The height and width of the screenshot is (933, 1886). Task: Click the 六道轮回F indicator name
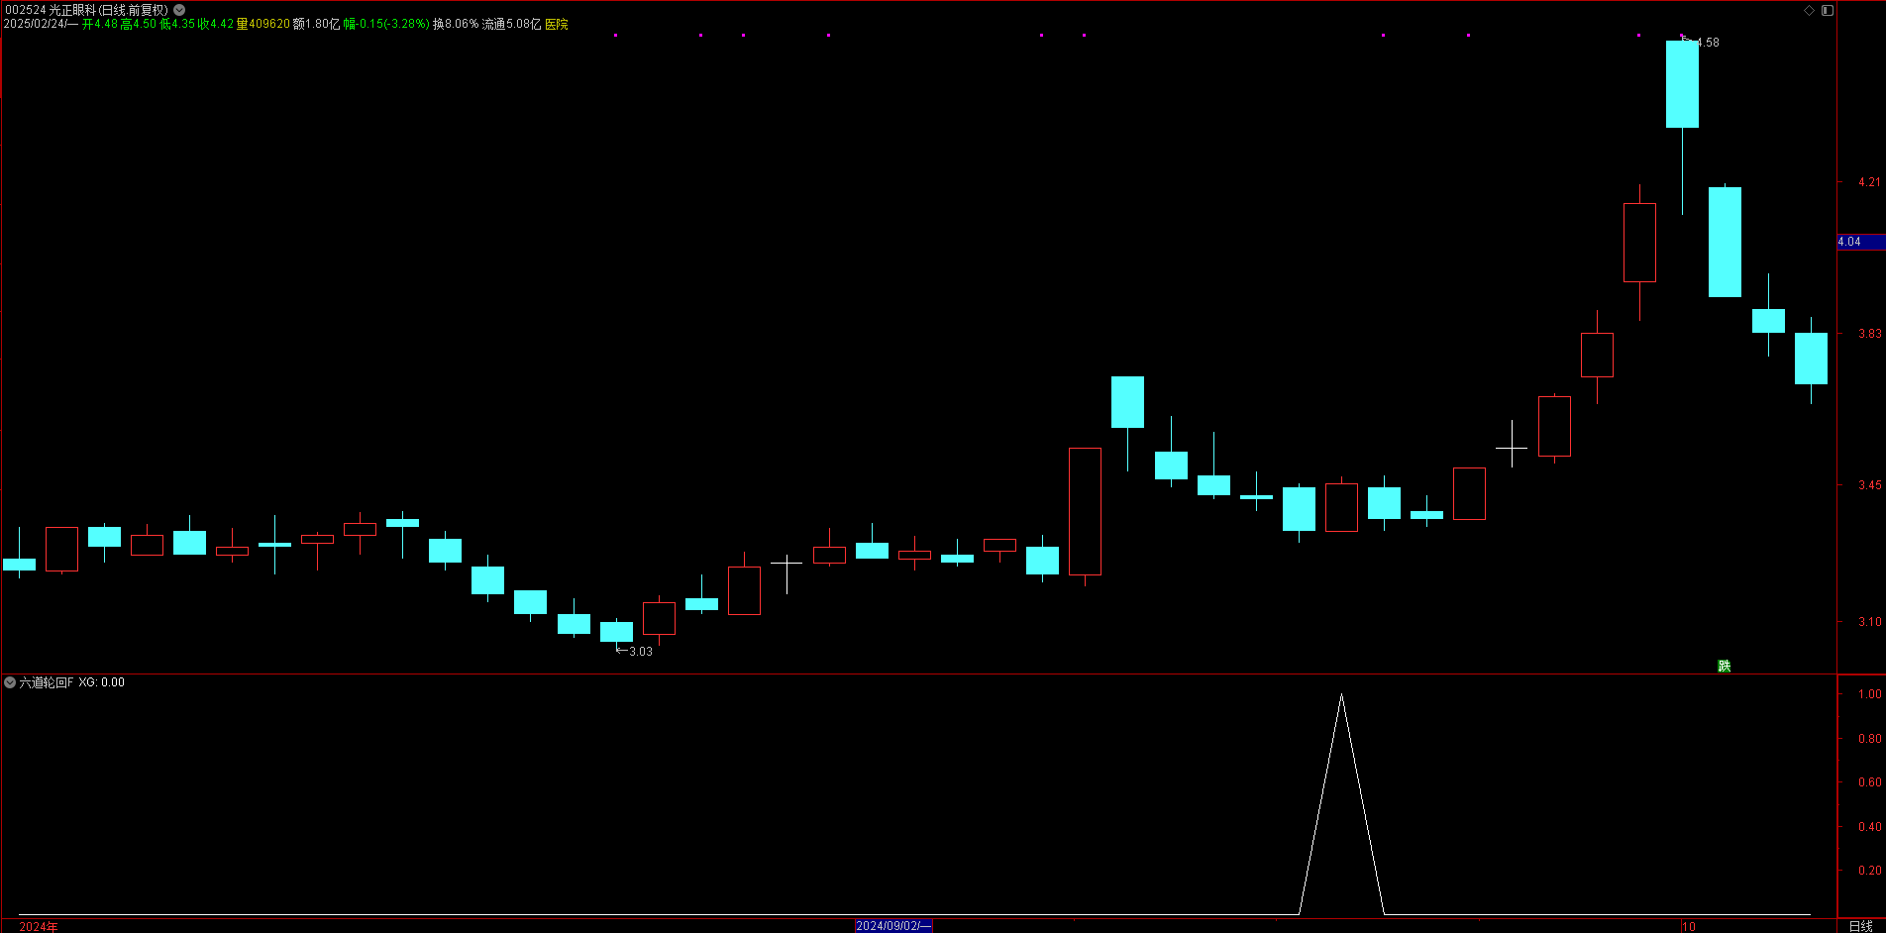click(x=47, y=682)
